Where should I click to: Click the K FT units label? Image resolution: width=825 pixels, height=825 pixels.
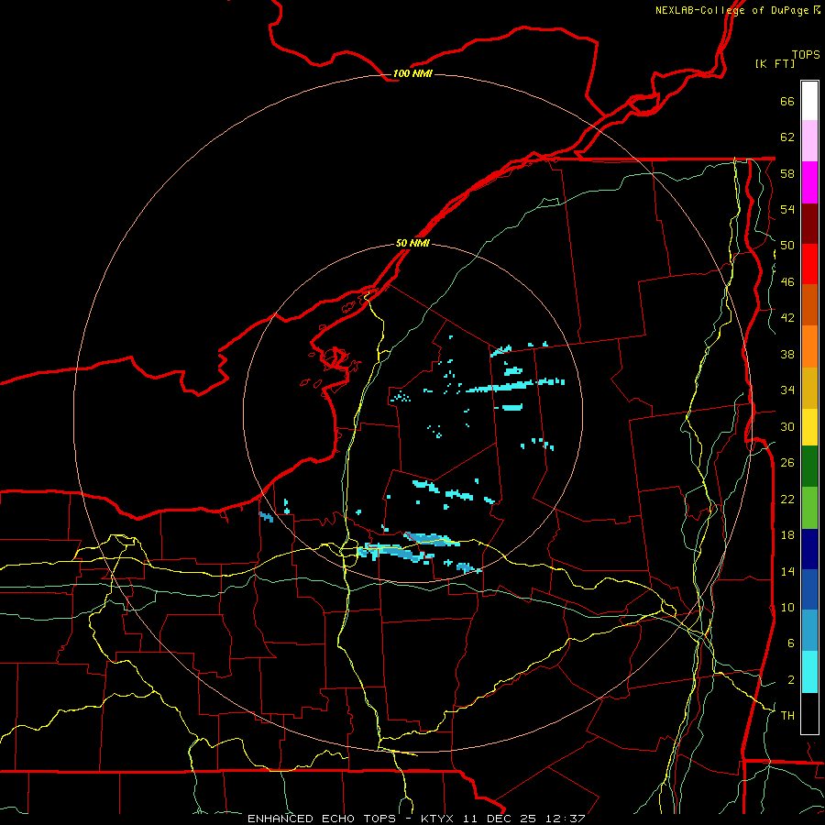(x=775, y=63)
